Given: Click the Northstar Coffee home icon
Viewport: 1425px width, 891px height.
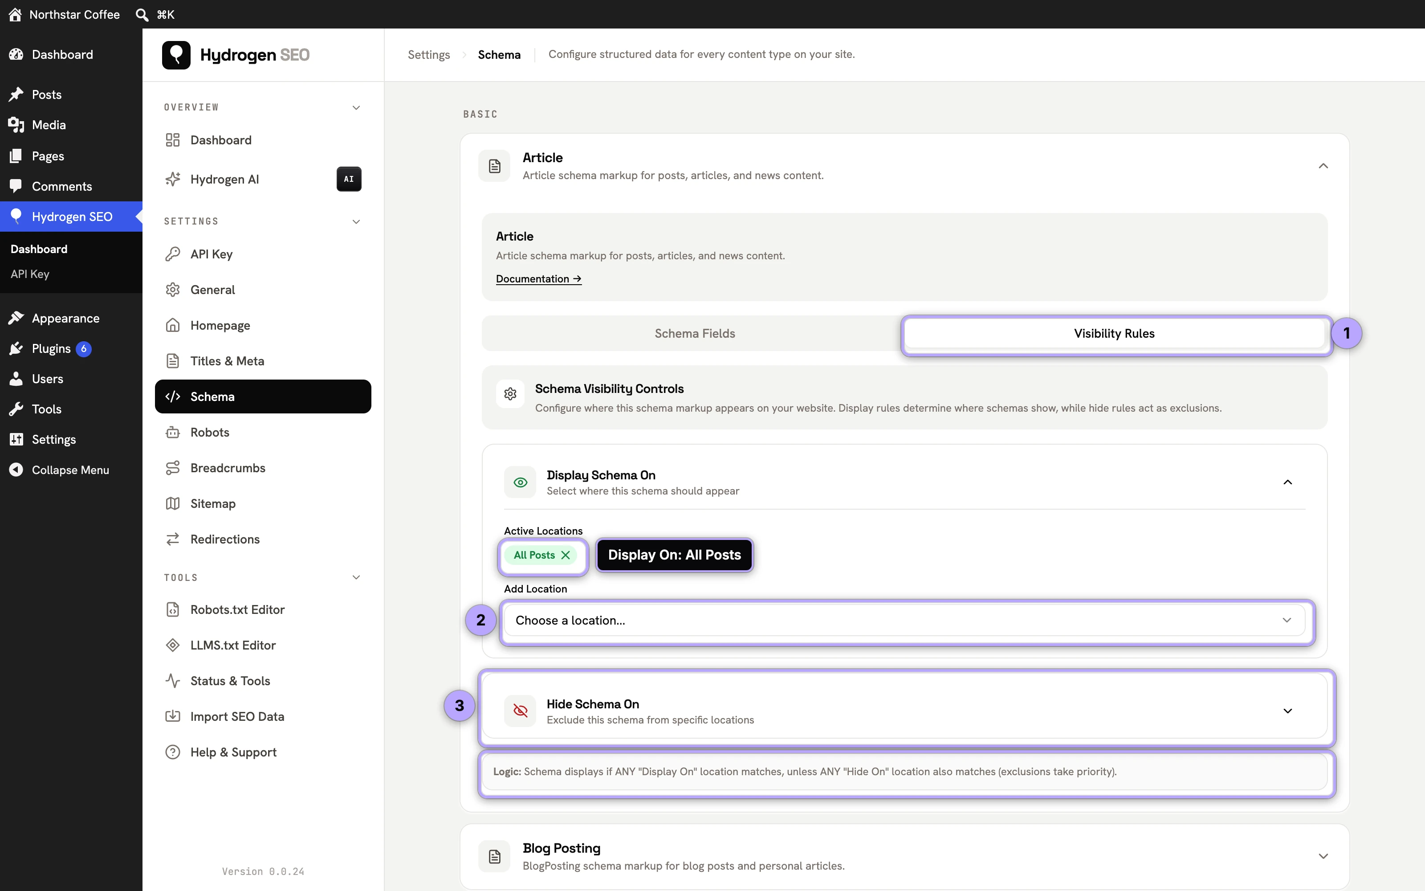Looking at the screenshot, I should tap(15, 14).
